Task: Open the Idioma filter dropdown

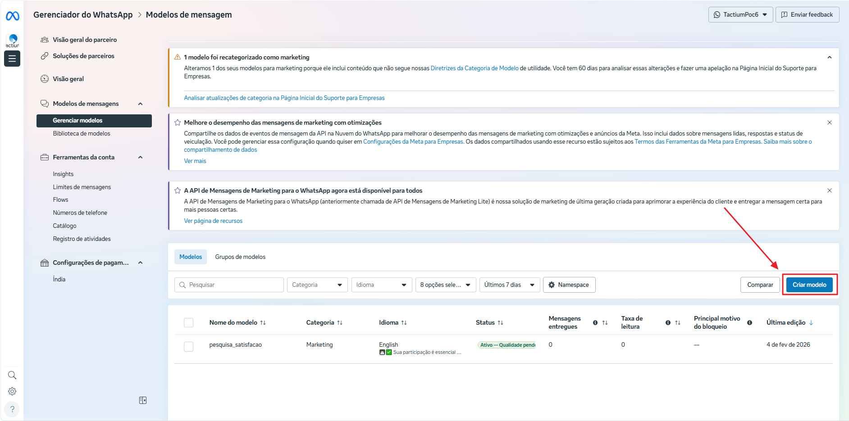Action: (381, 285)
